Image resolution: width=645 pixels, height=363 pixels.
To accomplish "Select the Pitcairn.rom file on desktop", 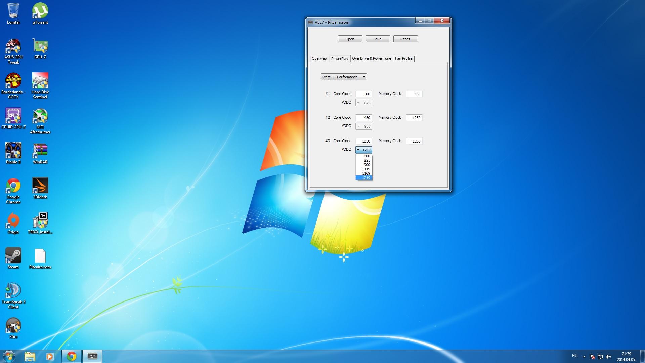I will pos(40,258).
